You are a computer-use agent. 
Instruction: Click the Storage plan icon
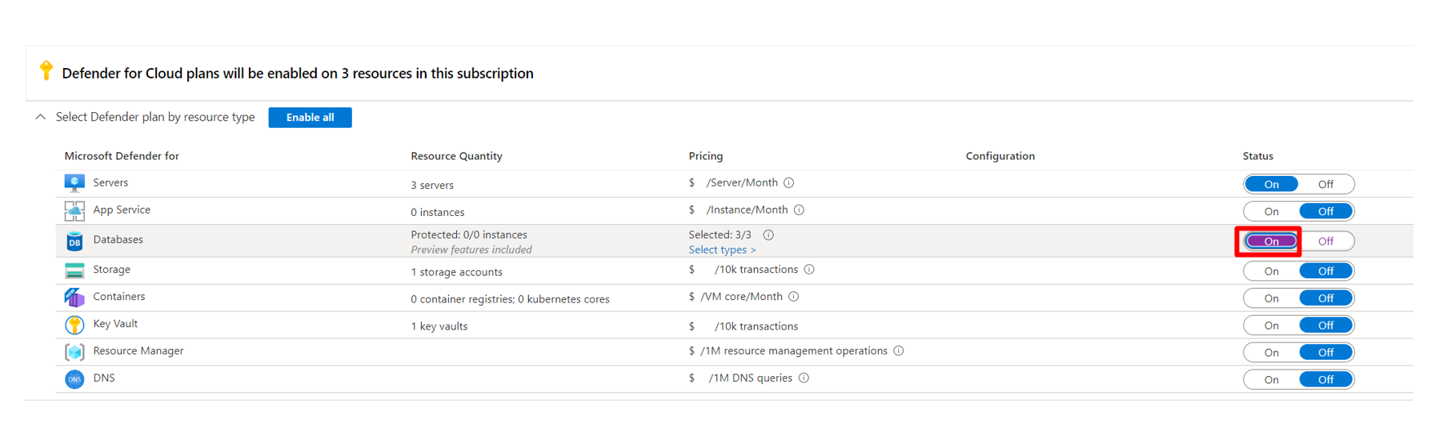(74, 270)
